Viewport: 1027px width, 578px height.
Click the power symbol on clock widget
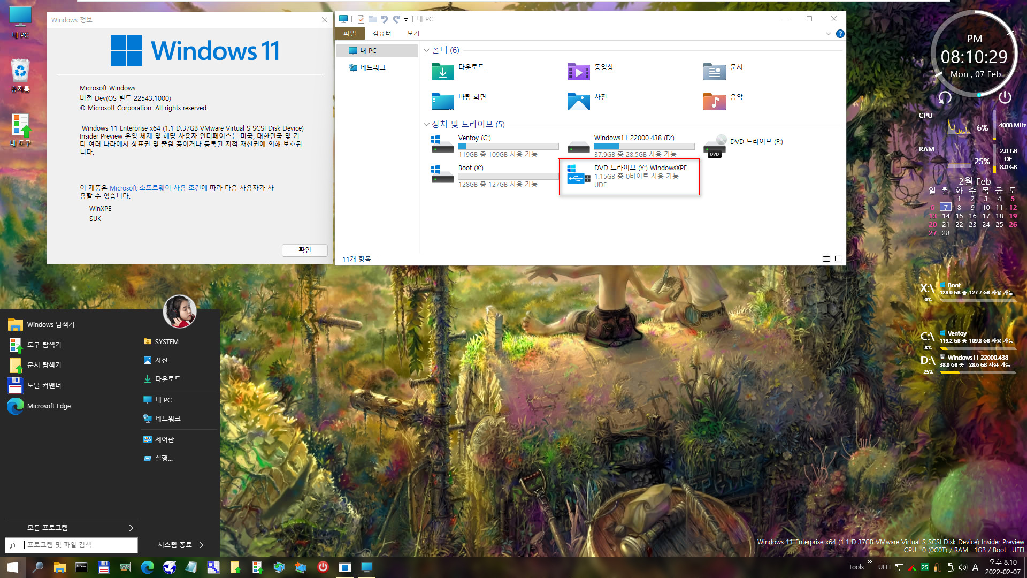pyautogui.click(x=1005, y=97)
